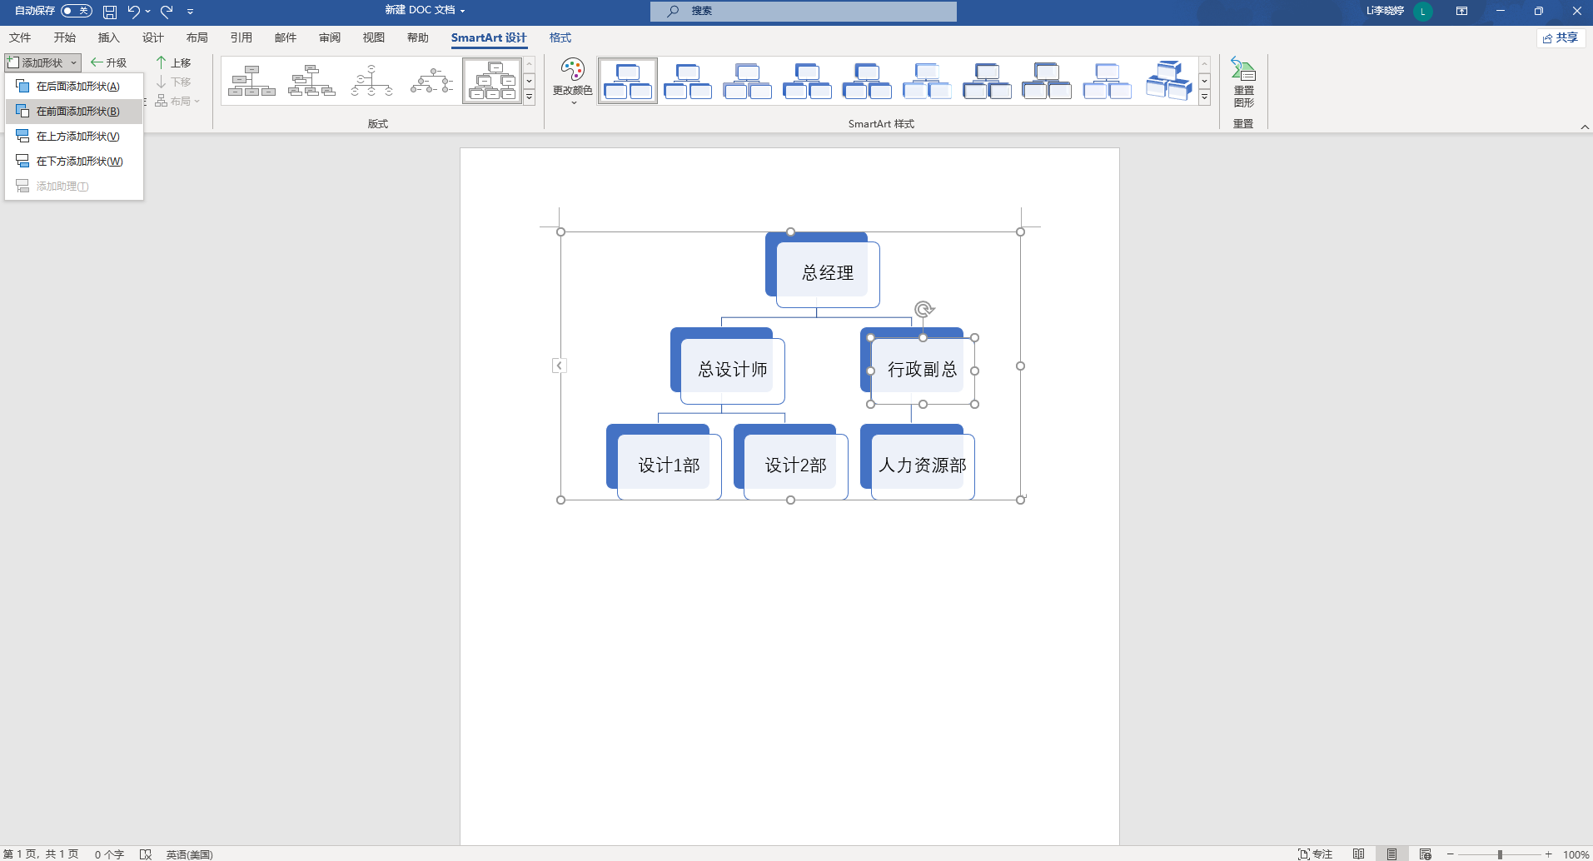
Task: Click the zoom slider handle
Action: [x=1500, y=854]
